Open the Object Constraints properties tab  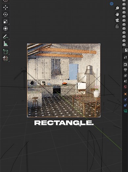point(125,105)
